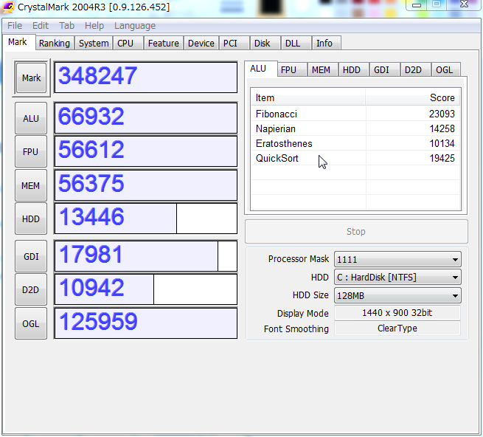Image resolution: width=483 pixels, height=437 pixels.
Task: Click the Score column header
Action: [413, 97]
